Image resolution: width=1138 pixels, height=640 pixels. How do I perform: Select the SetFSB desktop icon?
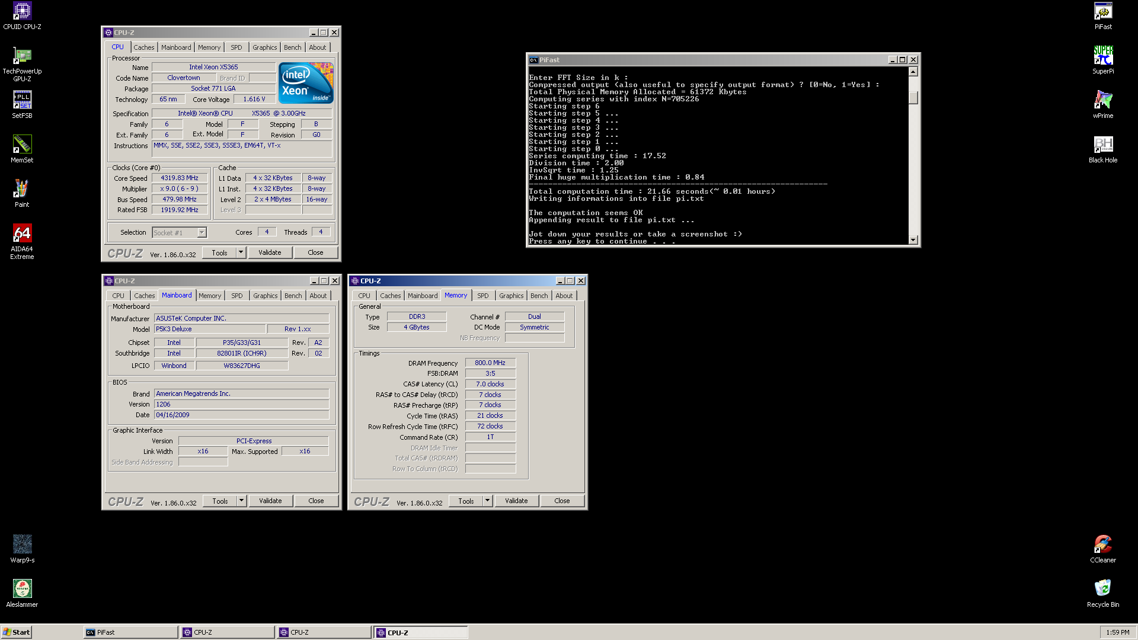click(x=22, y=105)
